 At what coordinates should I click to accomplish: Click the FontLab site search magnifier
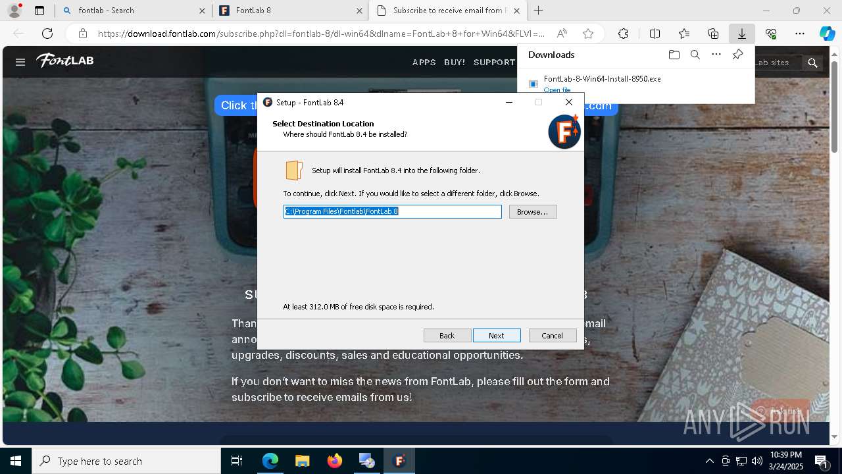tap(813, 63)
